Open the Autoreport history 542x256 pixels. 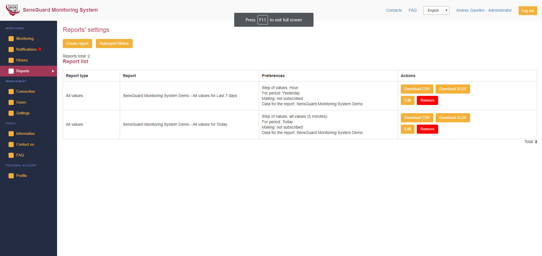pos(114,44)
